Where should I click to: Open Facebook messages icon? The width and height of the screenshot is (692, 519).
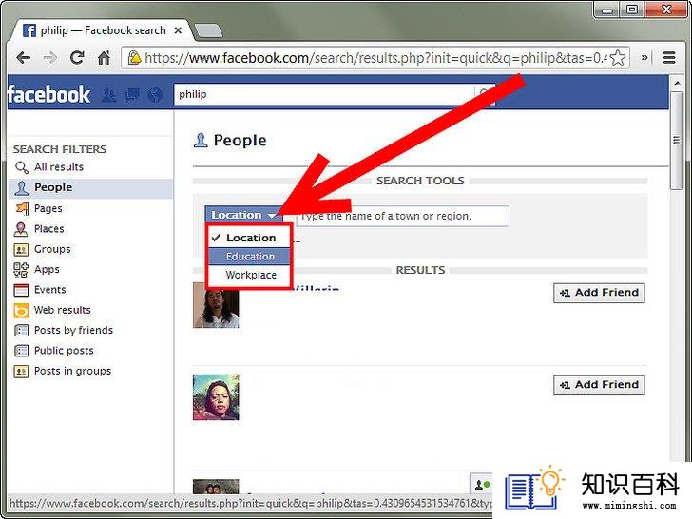coord(132,95)
